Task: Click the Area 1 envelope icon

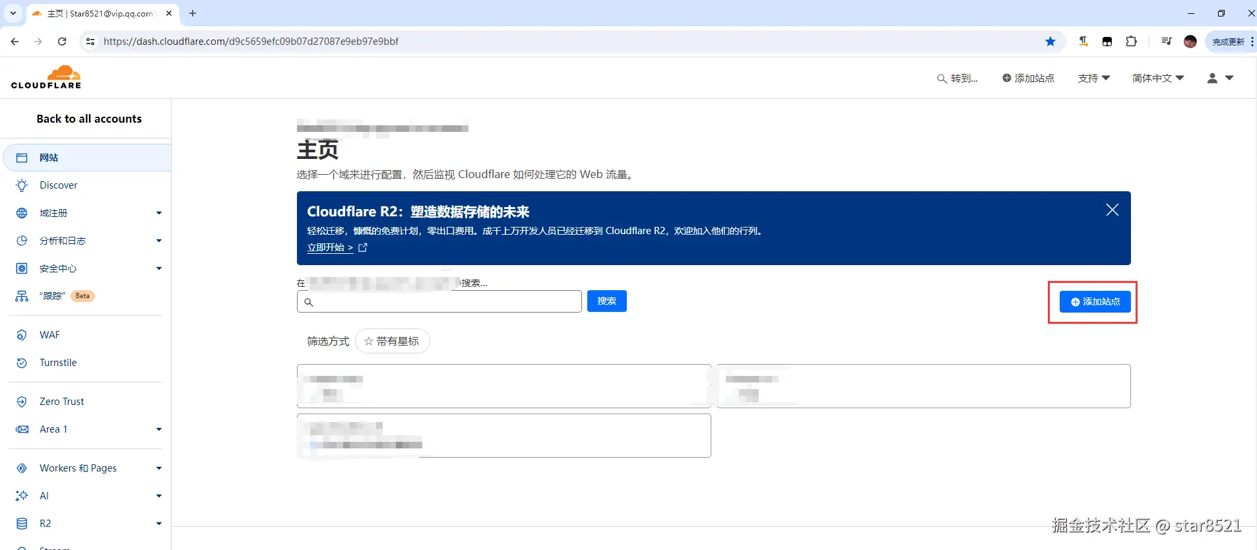Action: click(x=22, y=429)
